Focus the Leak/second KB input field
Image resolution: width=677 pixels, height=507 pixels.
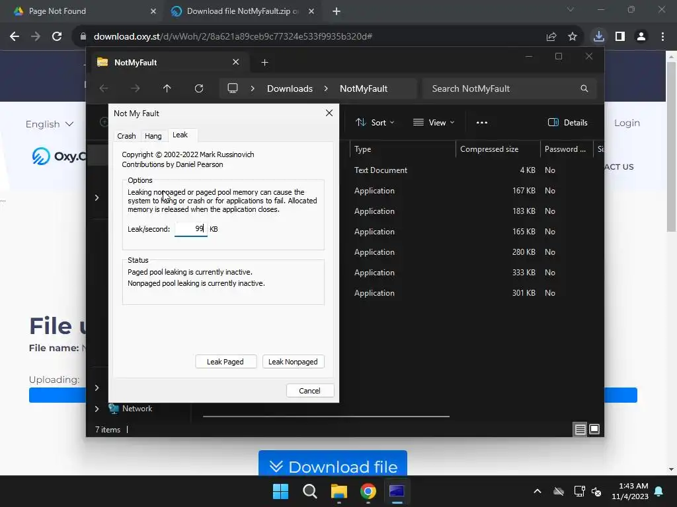(x=191, y=229)
